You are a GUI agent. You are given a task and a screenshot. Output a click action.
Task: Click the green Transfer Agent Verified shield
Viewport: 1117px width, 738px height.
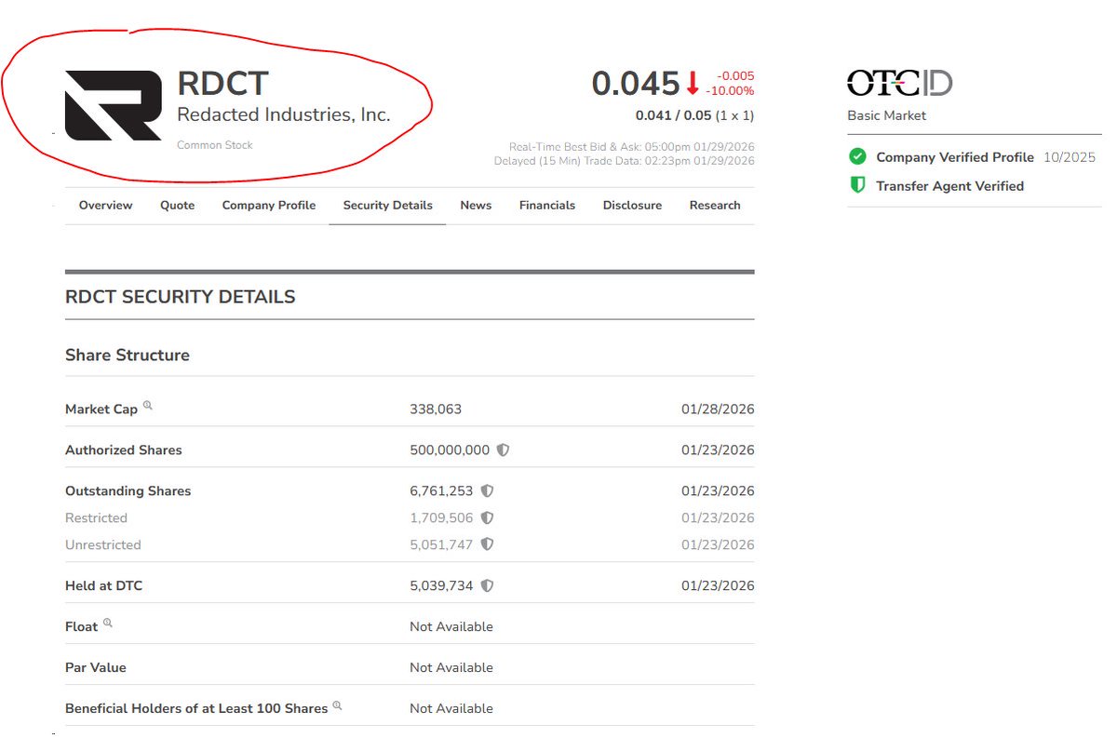pyautogui.click(x=857, y=185)
